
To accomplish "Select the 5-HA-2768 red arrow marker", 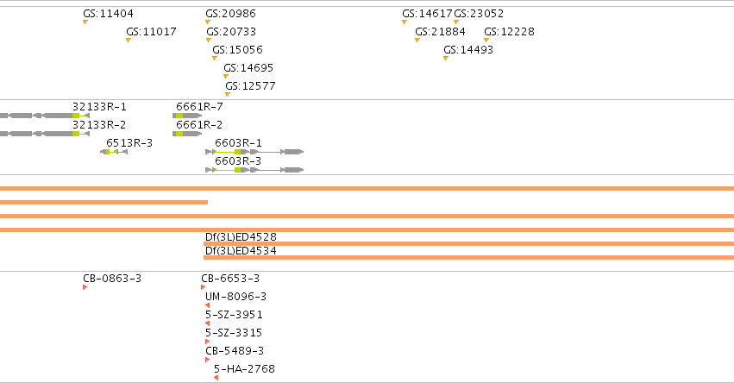I will [216, 378].
